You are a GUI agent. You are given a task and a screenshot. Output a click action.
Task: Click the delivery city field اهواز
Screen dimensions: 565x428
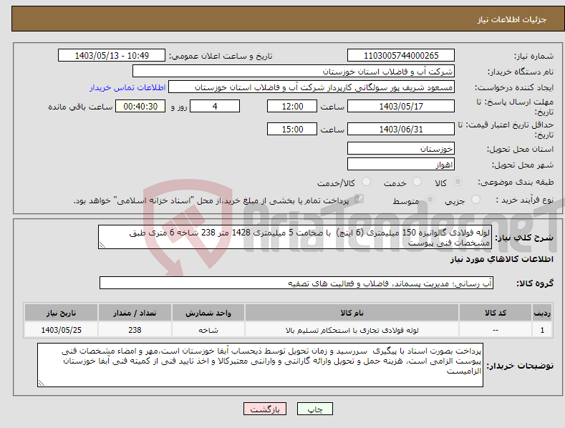coord(401,165)
